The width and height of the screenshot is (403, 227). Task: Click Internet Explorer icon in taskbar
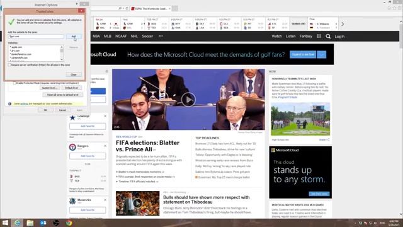(x=17, y=223)
